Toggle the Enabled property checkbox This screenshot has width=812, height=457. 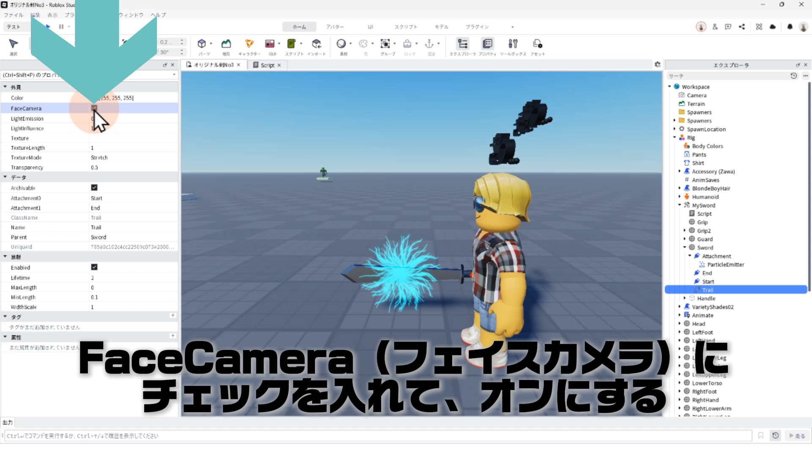94,267
